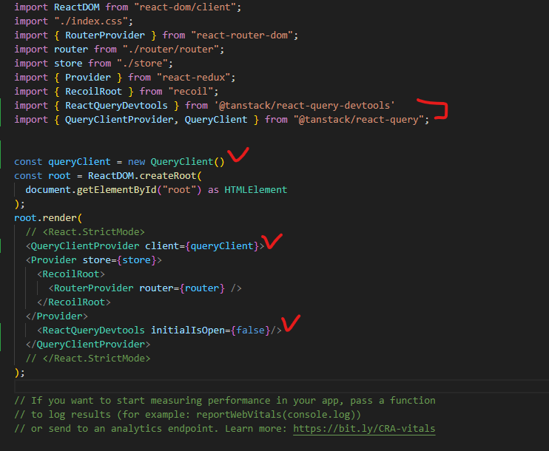Click the opening <ReactQueryDevtools tag name
Viewport: 549px width, 451px height.
pos(93,330)
